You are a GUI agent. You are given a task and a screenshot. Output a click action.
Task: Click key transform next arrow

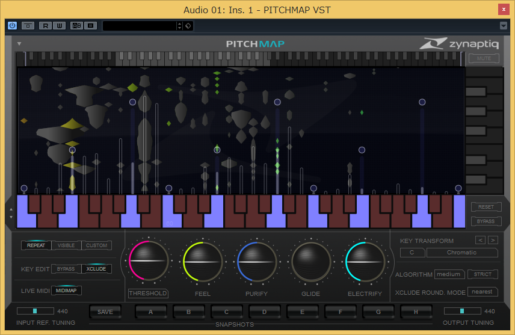tap(493, 240)
